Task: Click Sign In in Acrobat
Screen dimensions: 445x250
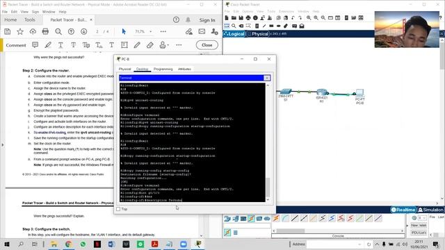Action: point(207,20)
